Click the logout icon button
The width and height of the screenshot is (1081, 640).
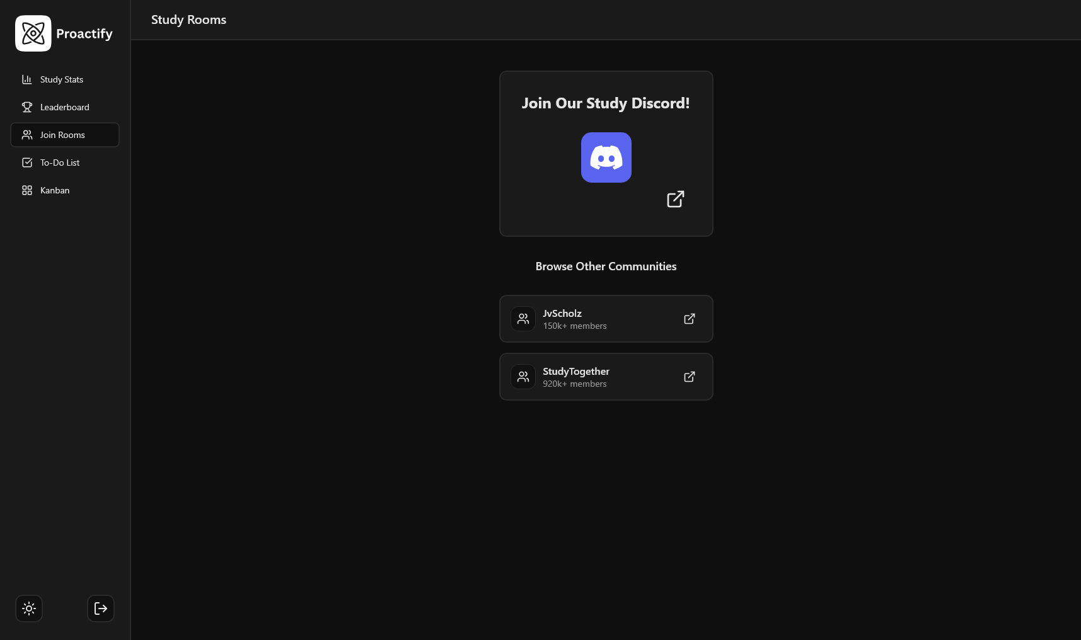[x=101, y=609]
